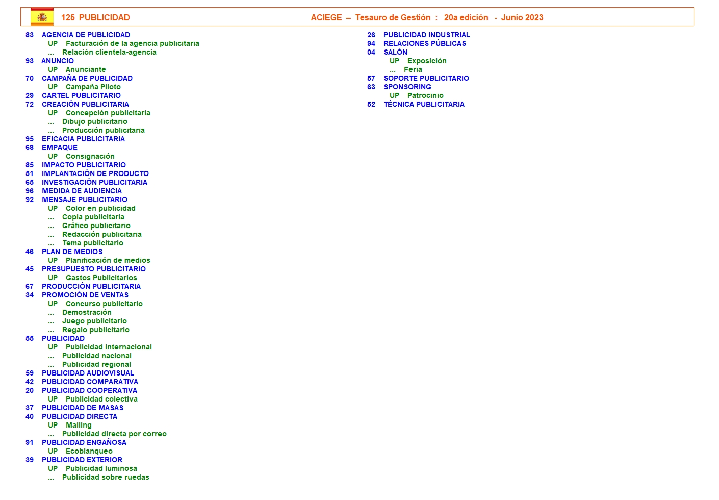Open CREACIÓN PUBLICITARIA descriptor
Image resolution: width=719 pixels, height=500 pixels.
tap(85, 104)
